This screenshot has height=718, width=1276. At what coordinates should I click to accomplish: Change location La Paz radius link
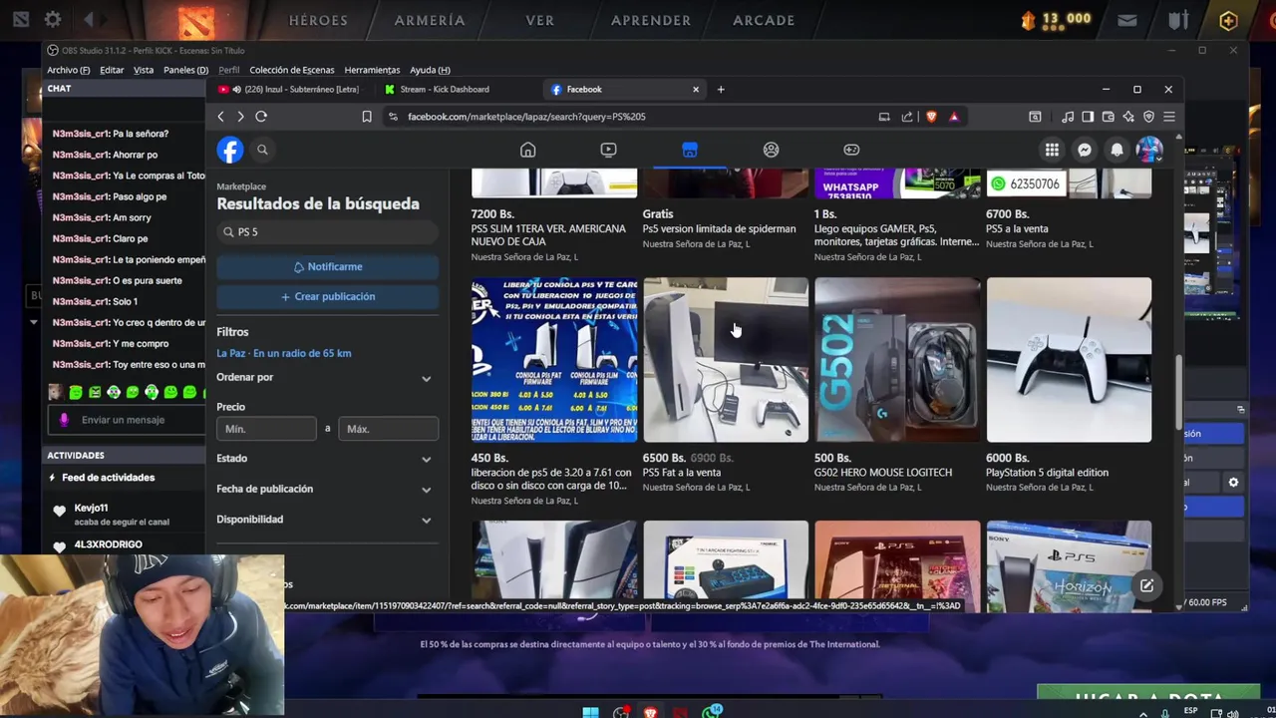(x=284, y=353)
